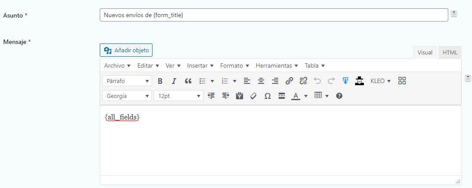Insert a special character (Omega icon)
The image size is (472, 188).
pos(267,96)
